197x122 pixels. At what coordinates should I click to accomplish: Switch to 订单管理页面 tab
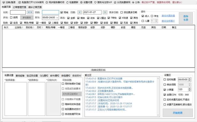point(19,7)
